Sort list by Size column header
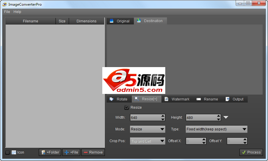Image resolution: width=268 pixels, height=161 pixels. click(x=62, y=21)
